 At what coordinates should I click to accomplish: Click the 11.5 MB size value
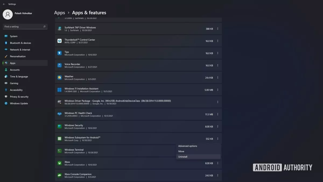pos(209,114)
